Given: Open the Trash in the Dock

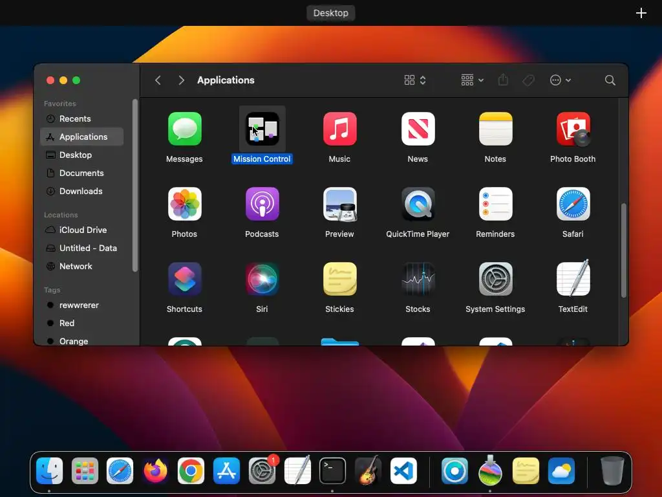Looking at the screenshot, I should point(612,470).
